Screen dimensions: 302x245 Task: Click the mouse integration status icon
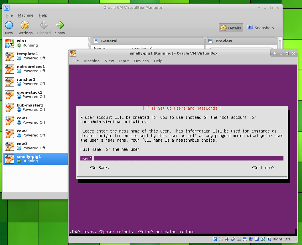(x=263, y=239)
